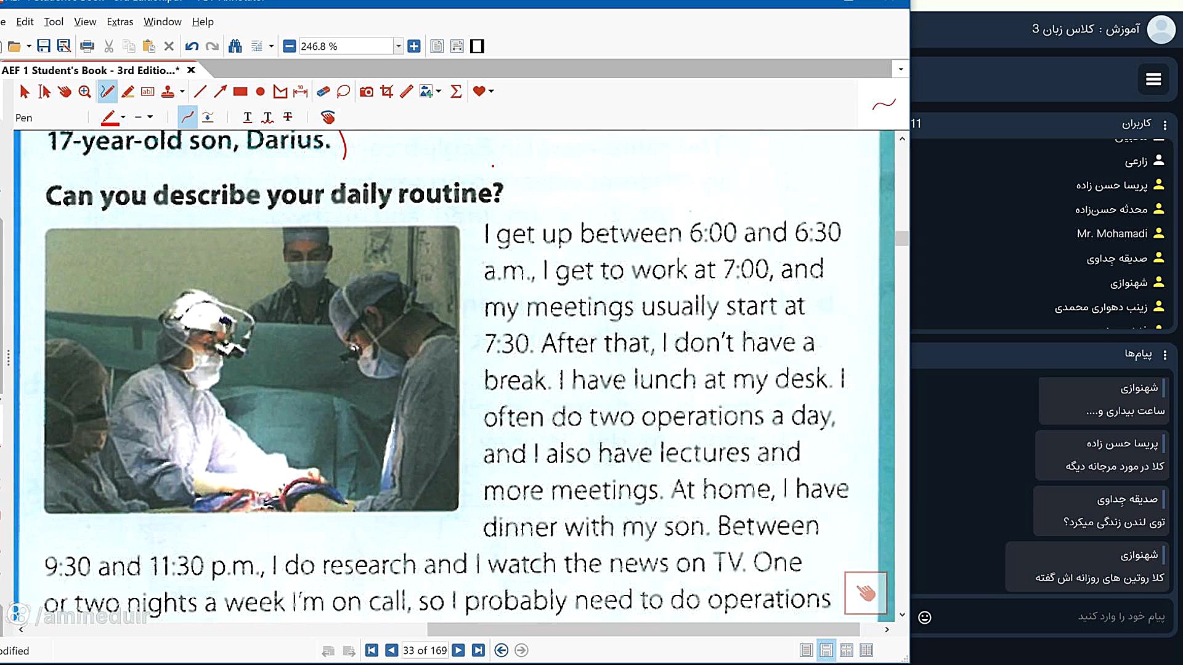The height and width of the screenshot is (665, 1183).
Task: Choose the Snapshot camera tool
Action: pyautogui.click(x=366, y=92)
